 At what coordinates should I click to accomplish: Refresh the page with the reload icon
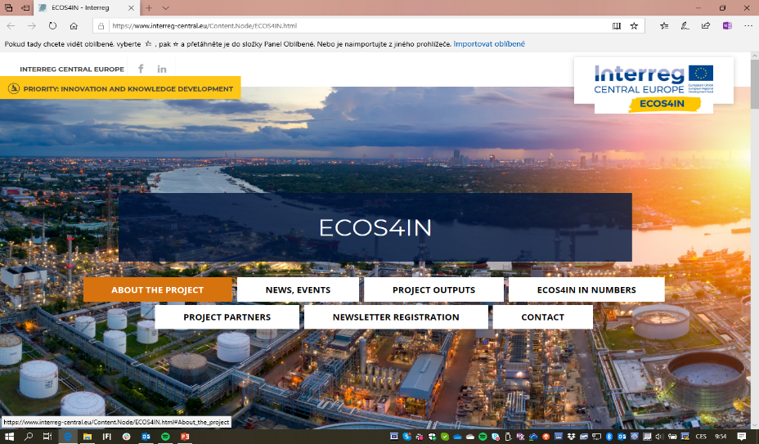52,25
